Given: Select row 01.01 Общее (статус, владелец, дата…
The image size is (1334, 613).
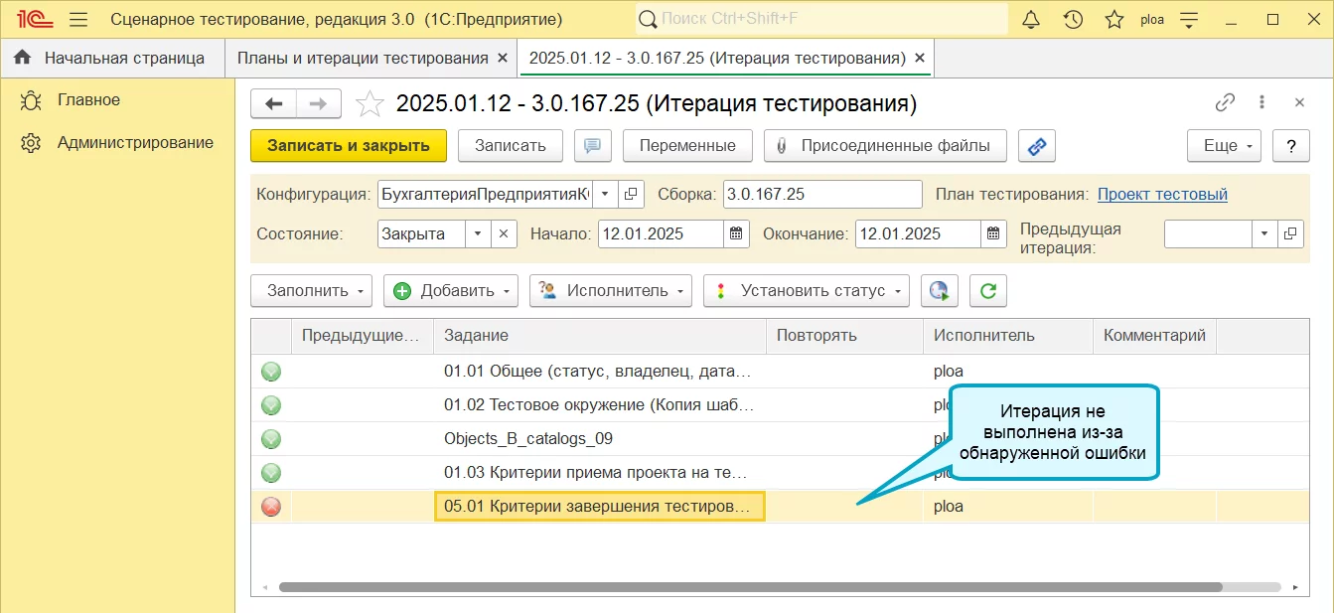Looking at the screenshot, I should pos(780,372).
